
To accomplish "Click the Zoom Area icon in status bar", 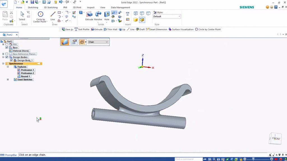I will click(x=210, y=159).
